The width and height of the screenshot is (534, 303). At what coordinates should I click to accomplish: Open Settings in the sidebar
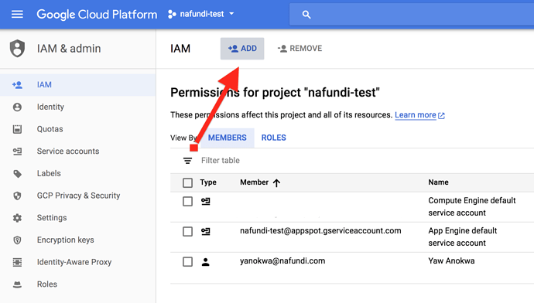click(x=77, y=218)
